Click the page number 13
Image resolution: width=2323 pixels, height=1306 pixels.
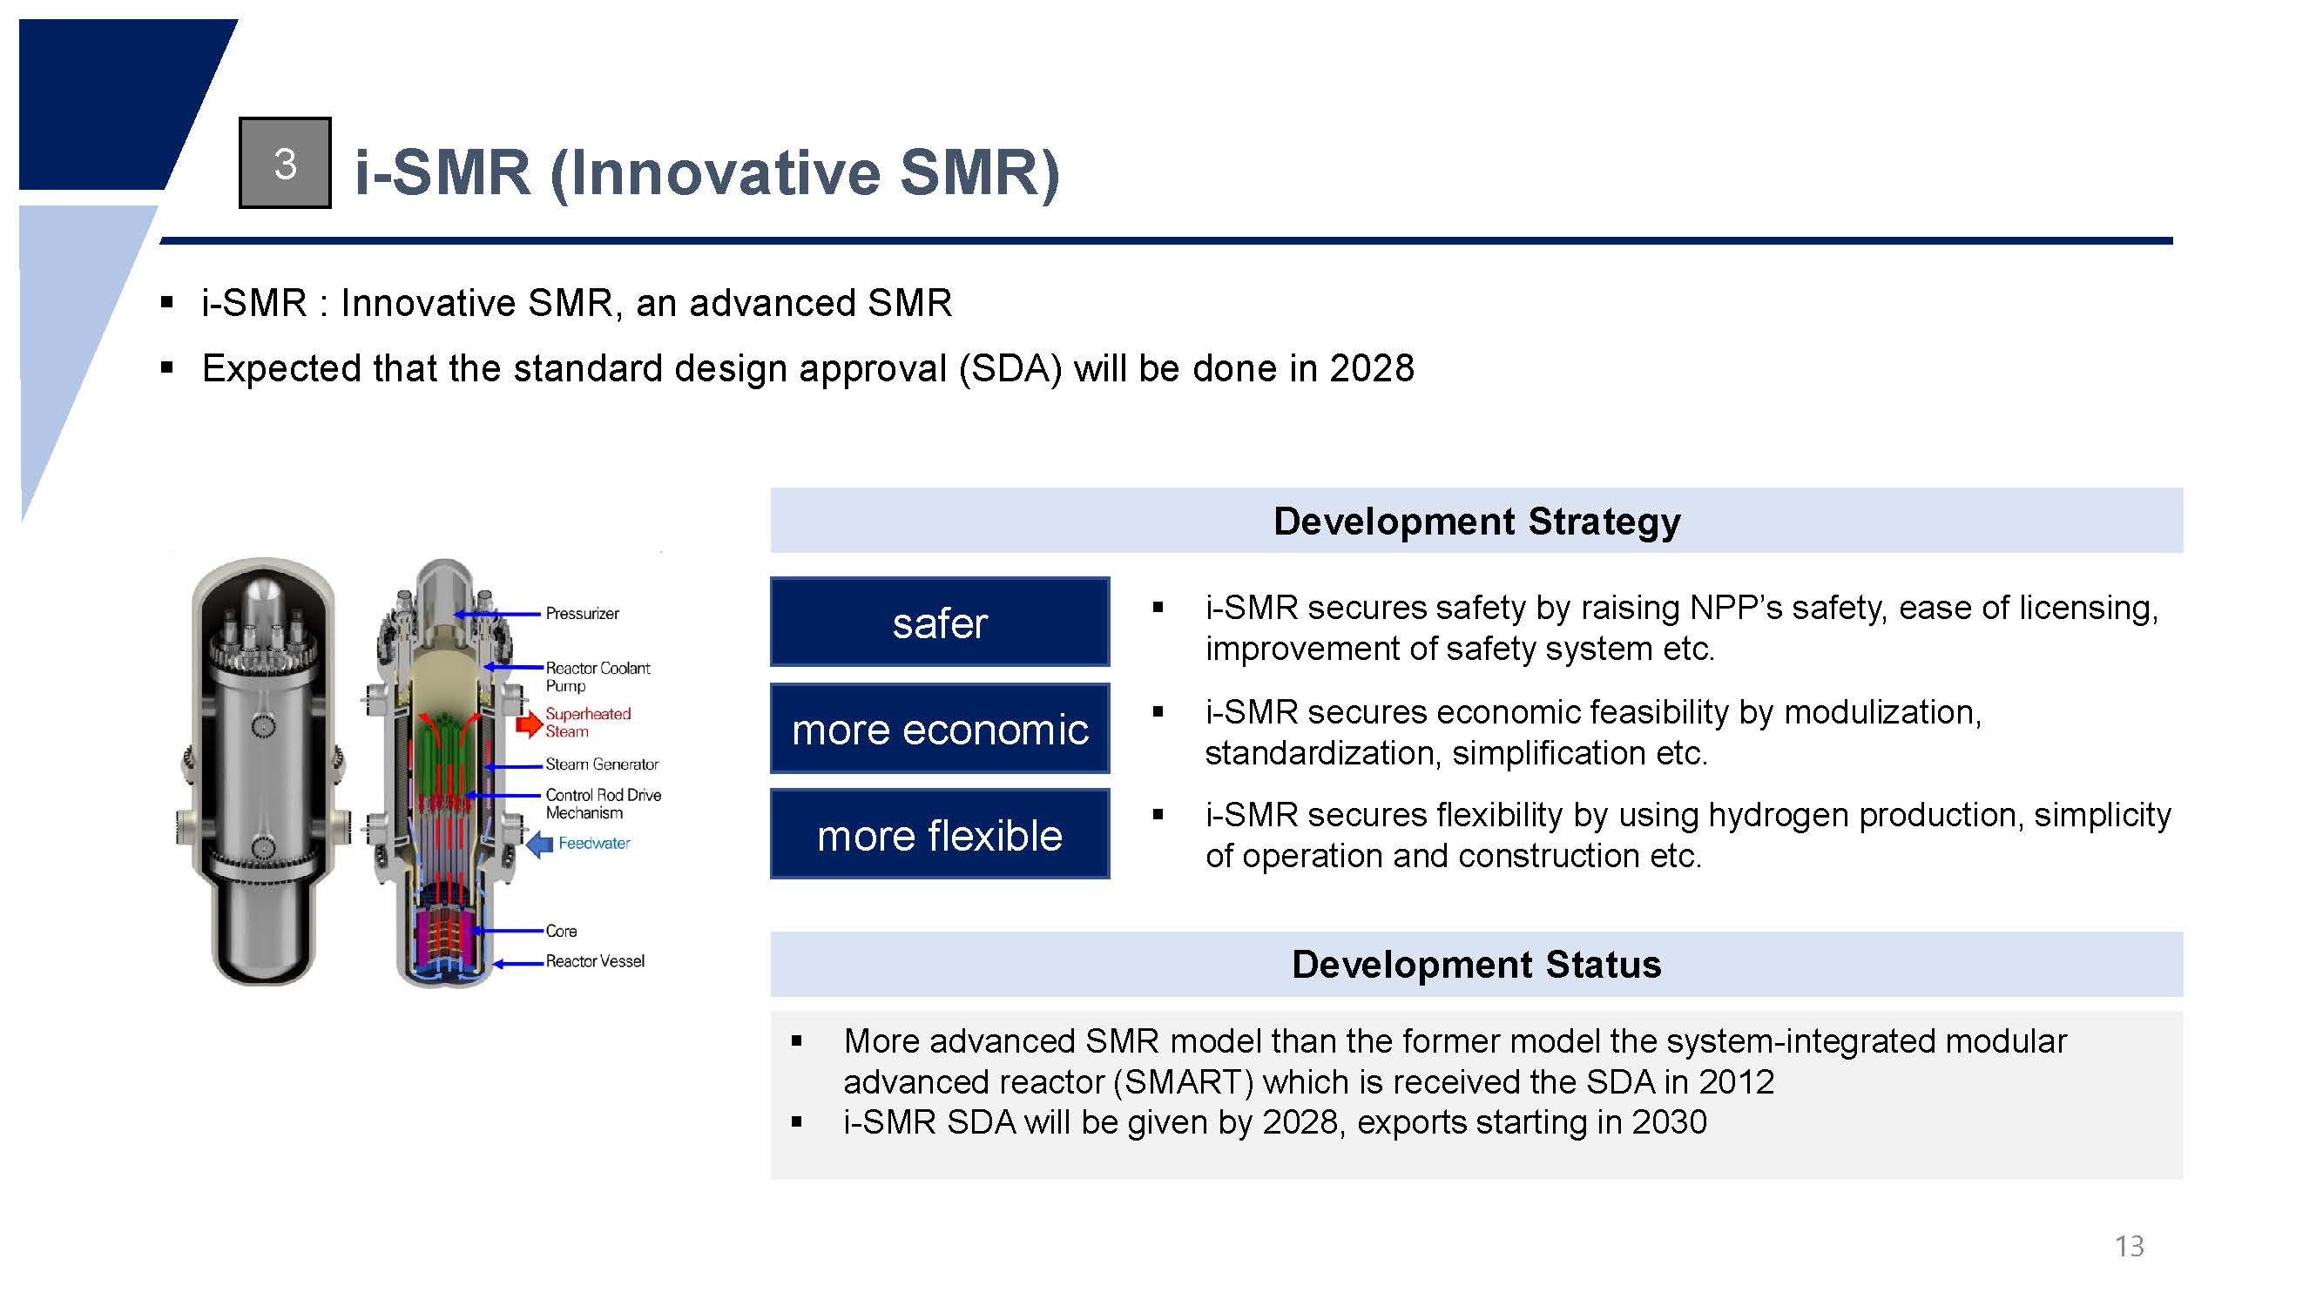tap(2129, 1247)
